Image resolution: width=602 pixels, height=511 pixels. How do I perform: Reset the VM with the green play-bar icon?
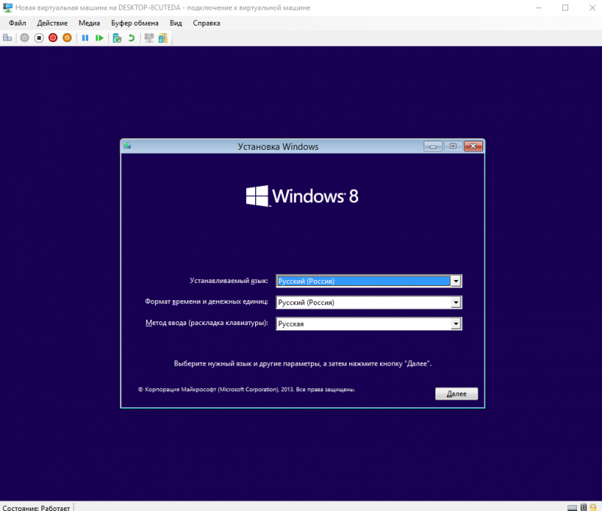[x=99, y=38]
